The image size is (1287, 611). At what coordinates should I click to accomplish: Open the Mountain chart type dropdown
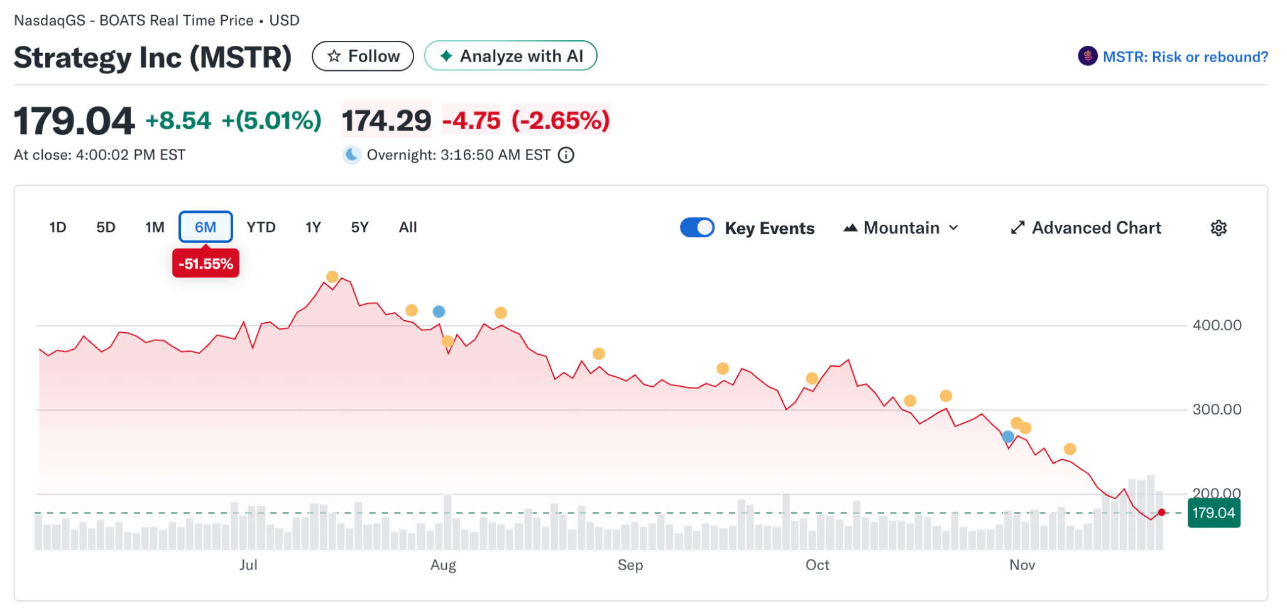[901, 227]
